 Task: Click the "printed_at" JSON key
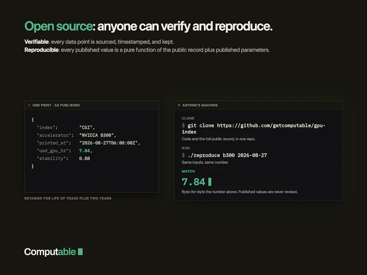pyautogui.click(x=54, y=143)
